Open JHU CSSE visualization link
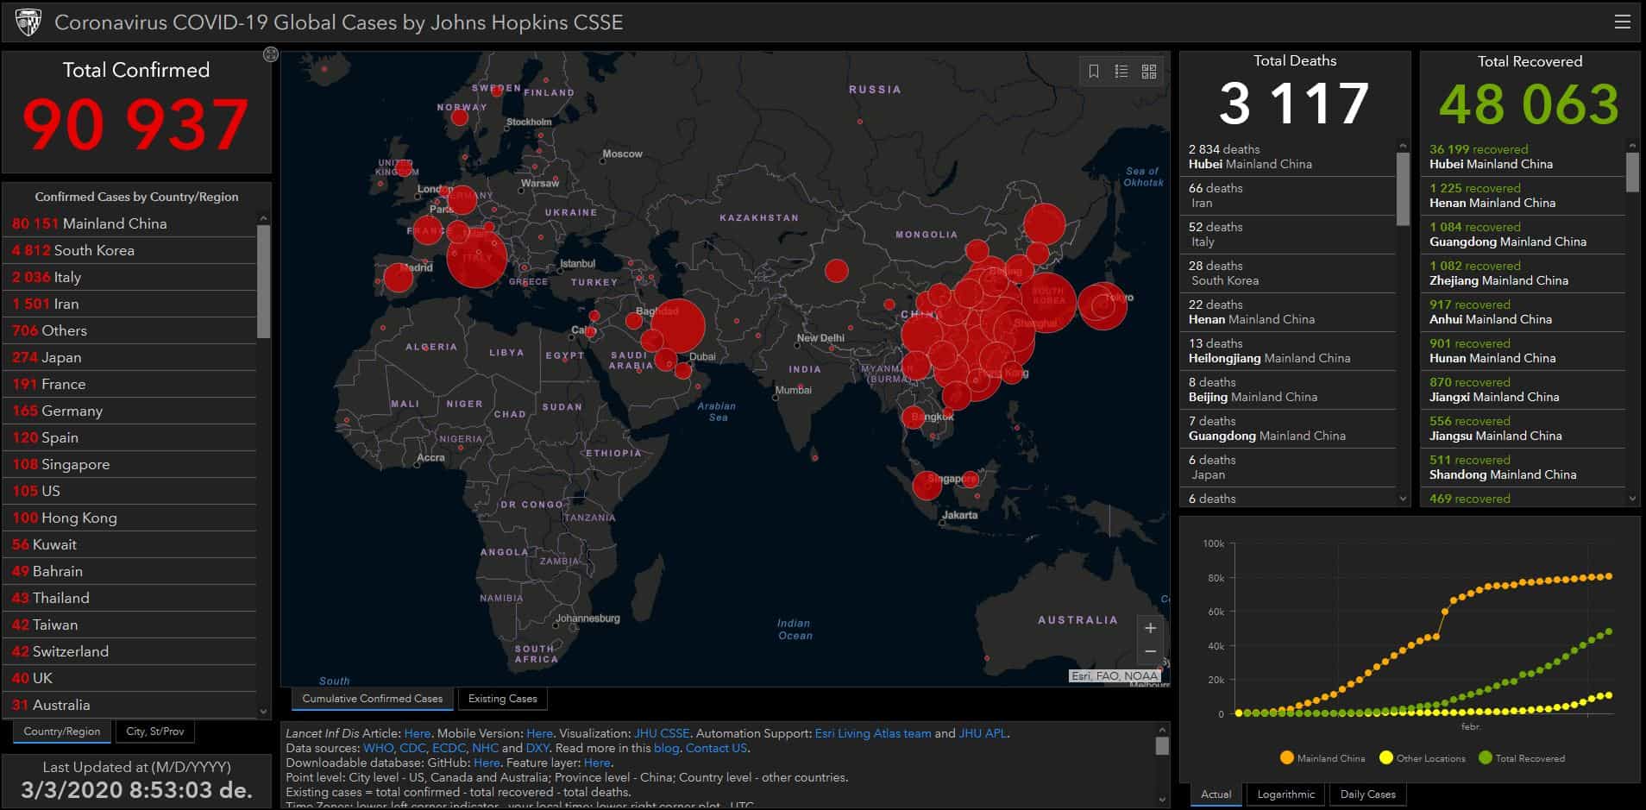Screen dimensions: 1646x810 coord(662,733)
